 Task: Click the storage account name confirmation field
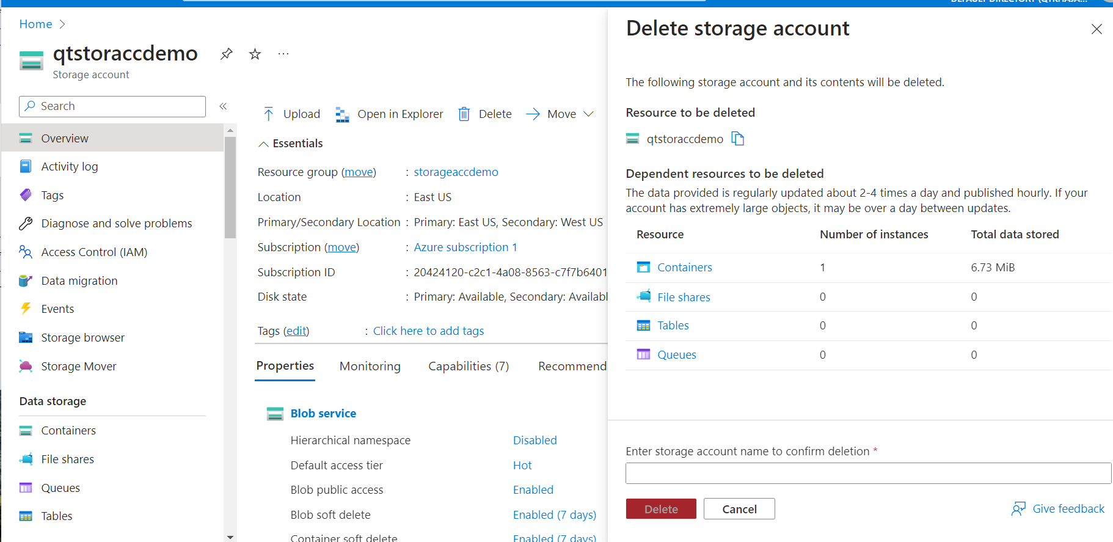pyautogui.click(x=869, y=474)
